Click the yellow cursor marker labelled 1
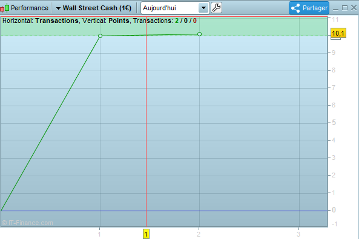 [146, 234]
